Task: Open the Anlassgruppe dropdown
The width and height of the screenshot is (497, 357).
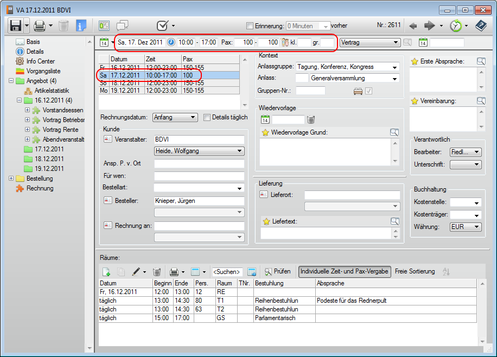Action: tap(394, 67)
